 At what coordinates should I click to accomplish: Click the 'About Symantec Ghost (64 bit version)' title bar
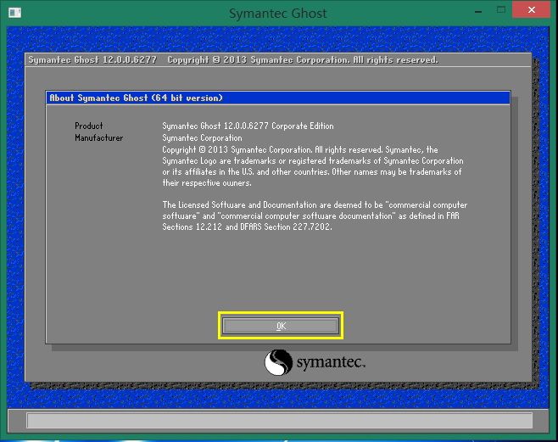[278, 98]
